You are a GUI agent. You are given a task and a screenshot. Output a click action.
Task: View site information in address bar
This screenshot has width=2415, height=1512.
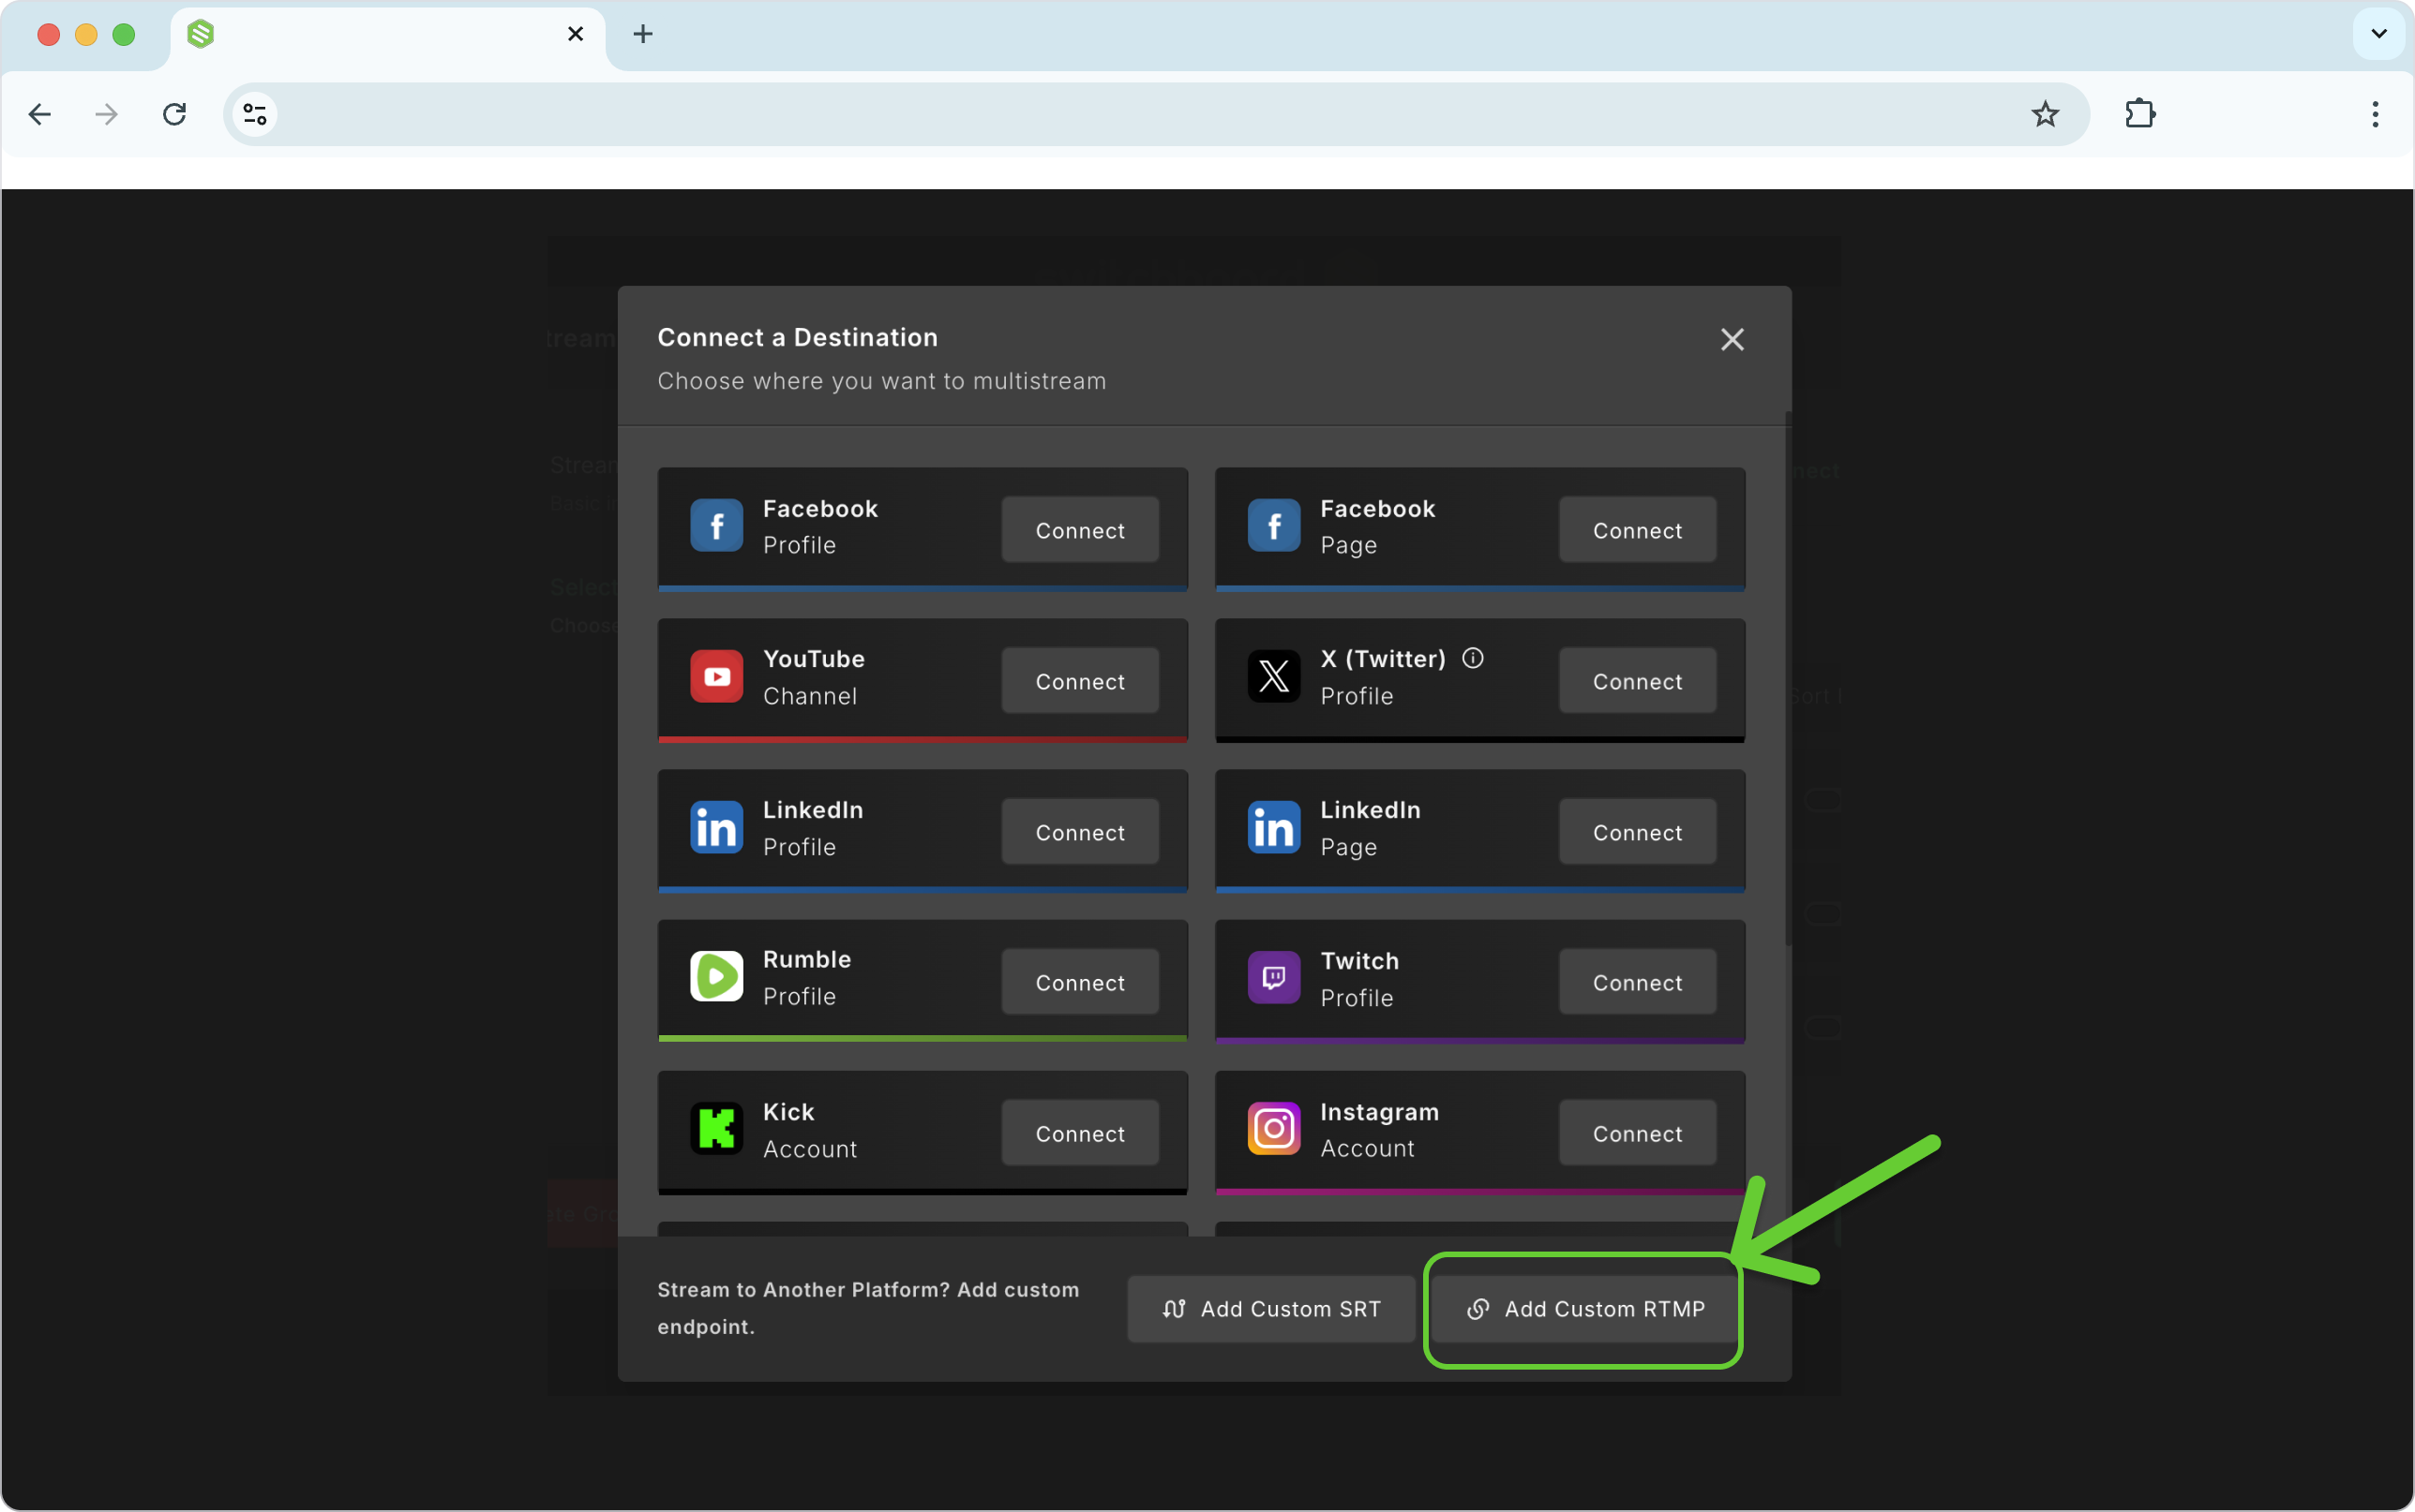(255, 114)
